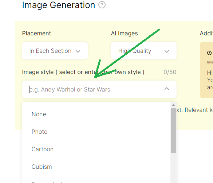Click the exclamation info icon in notice panel
The image size is (213, 183).
[209, 53]
